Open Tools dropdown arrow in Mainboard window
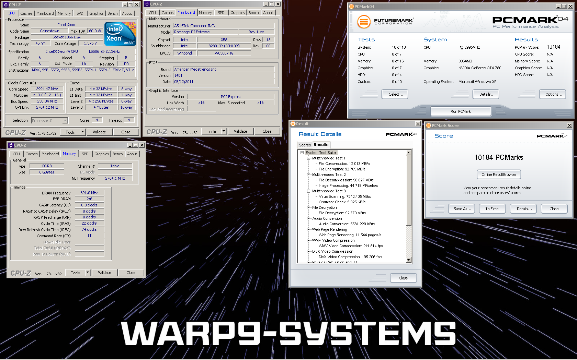Image resolution: width=577 pixels, height=360 pixels. coord(224,131)
